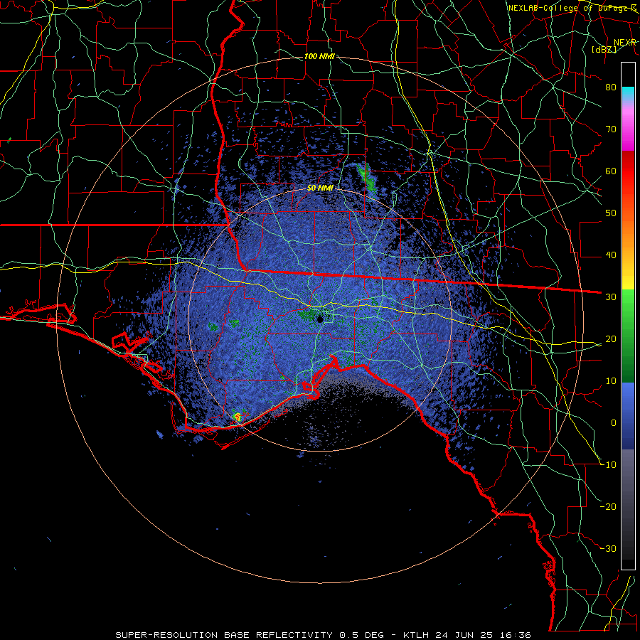Screen dimensions: 640x640
Task: Click the intense yellow-red storm cell near the coast
Action: [x=238, y=416]
